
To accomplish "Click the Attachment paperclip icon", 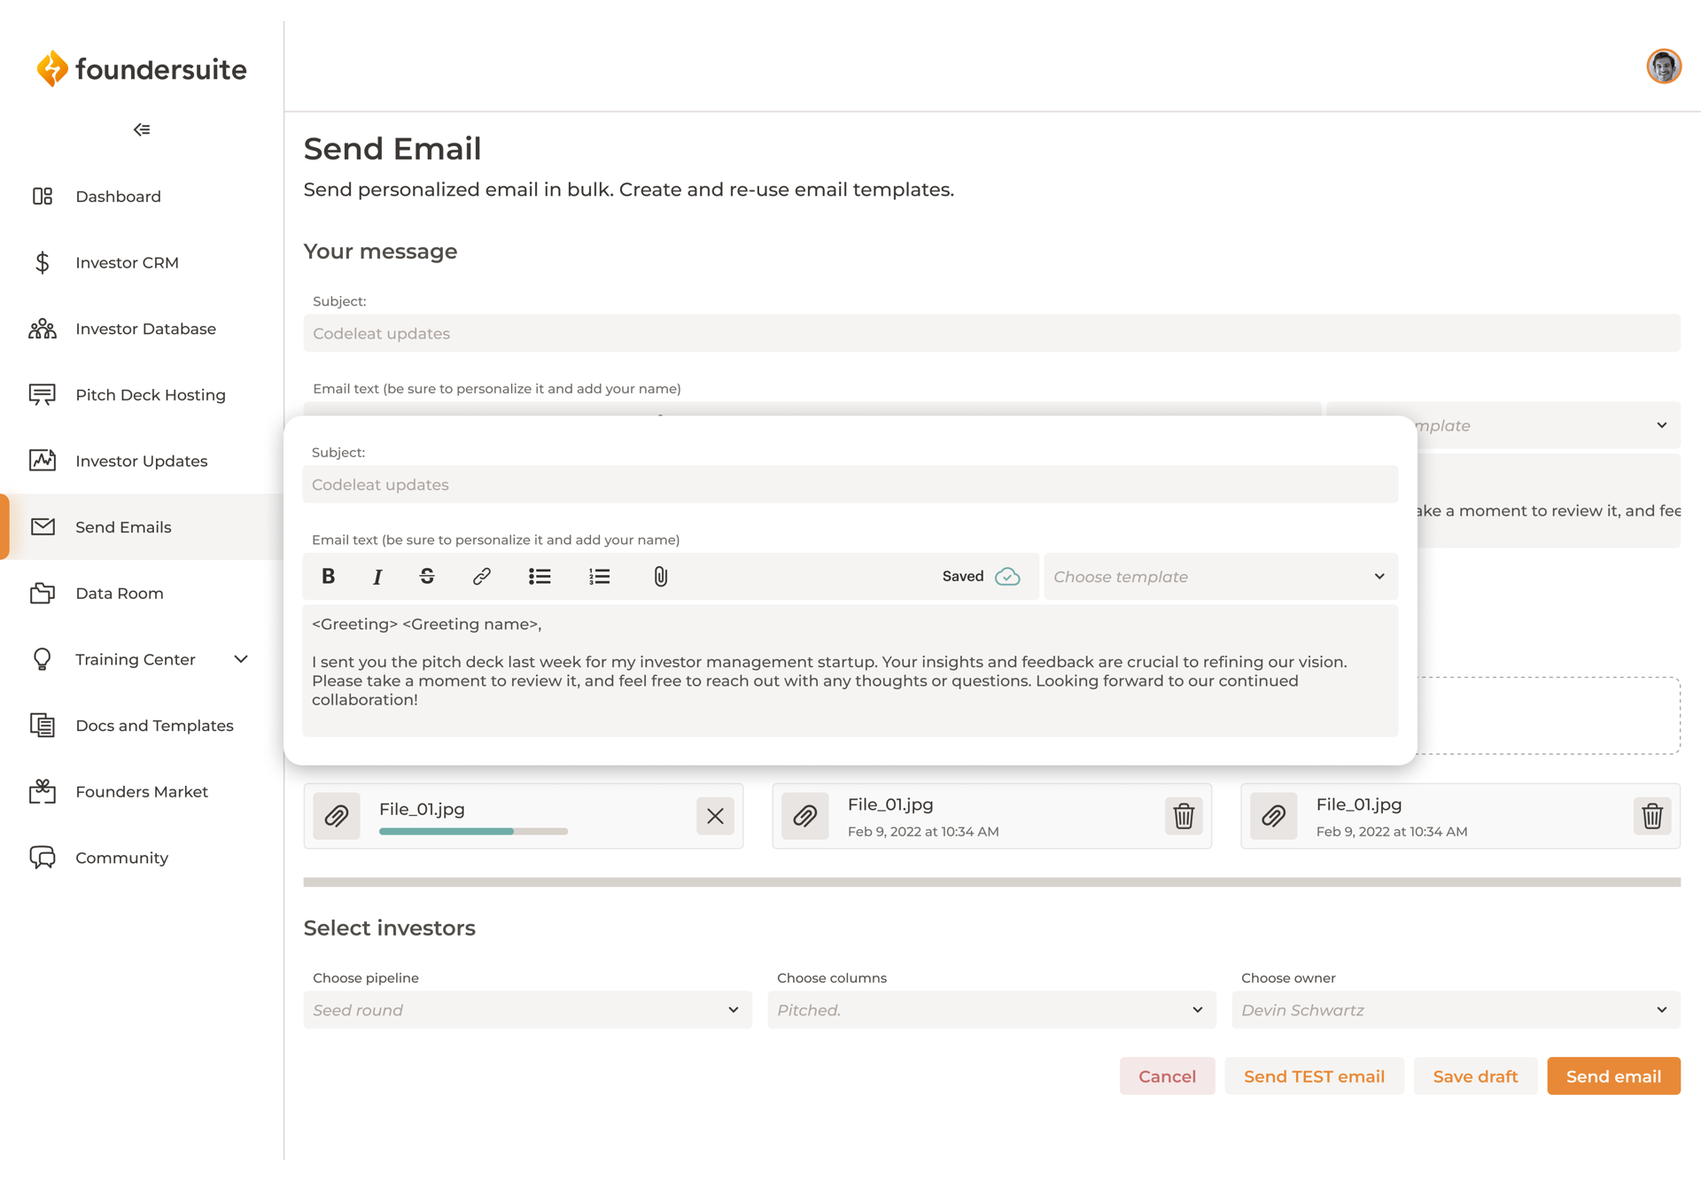I will click(661, 576).
